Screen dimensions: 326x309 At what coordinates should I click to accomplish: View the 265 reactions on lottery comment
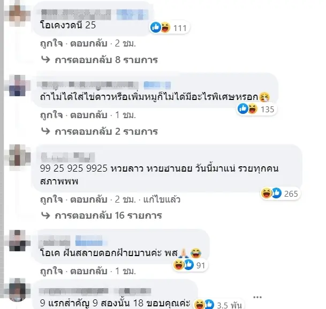[280, 194]
